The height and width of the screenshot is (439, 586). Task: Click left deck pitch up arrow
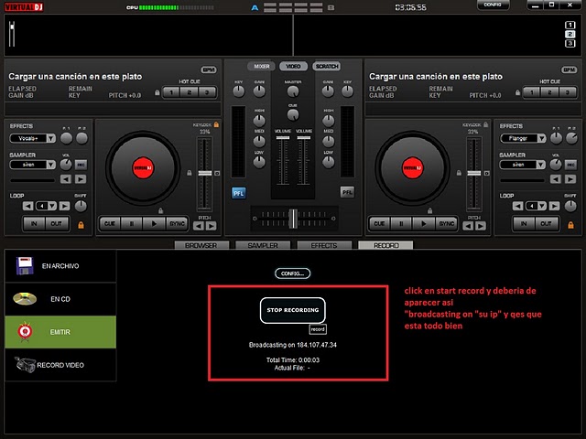(212, 226)
